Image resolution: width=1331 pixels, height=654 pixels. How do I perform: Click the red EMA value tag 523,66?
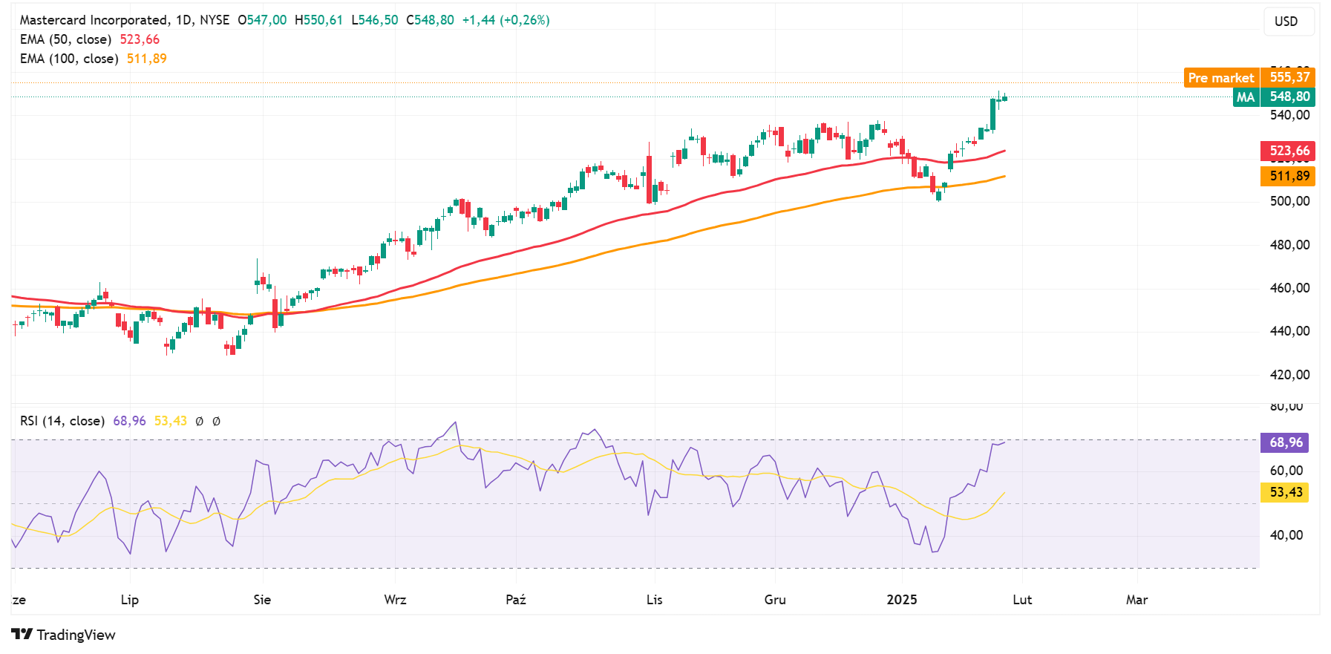click(1288, 151)
